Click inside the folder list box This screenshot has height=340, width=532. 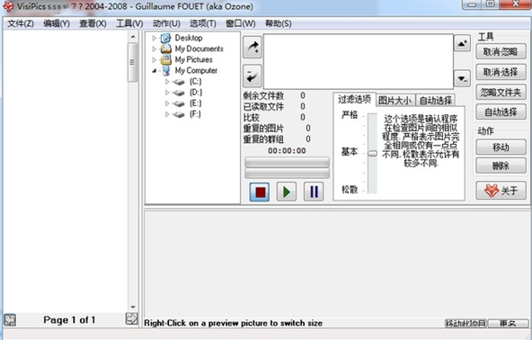(359, 61)
